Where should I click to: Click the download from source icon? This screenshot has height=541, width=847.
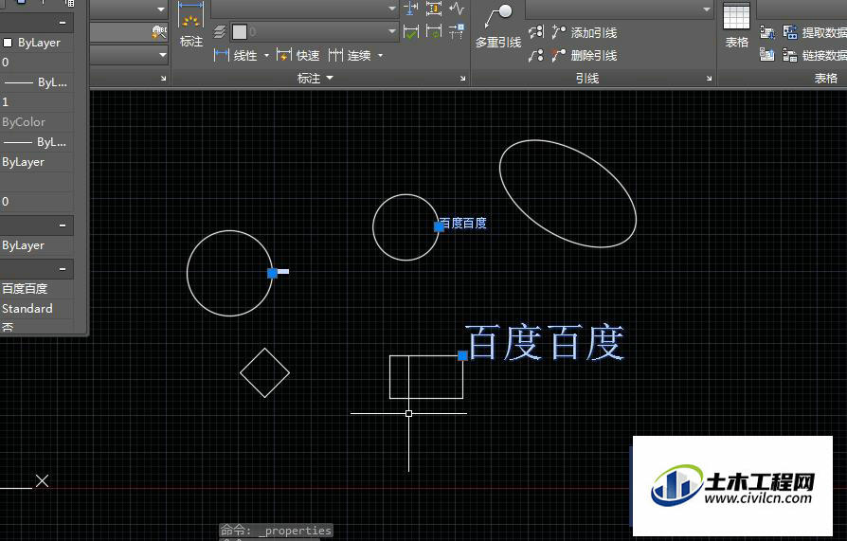point(767,32)
